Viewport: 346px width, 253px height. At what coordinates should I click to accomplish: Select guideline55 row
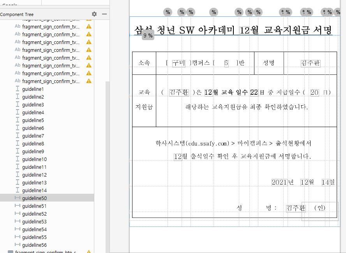click(47, 237)
